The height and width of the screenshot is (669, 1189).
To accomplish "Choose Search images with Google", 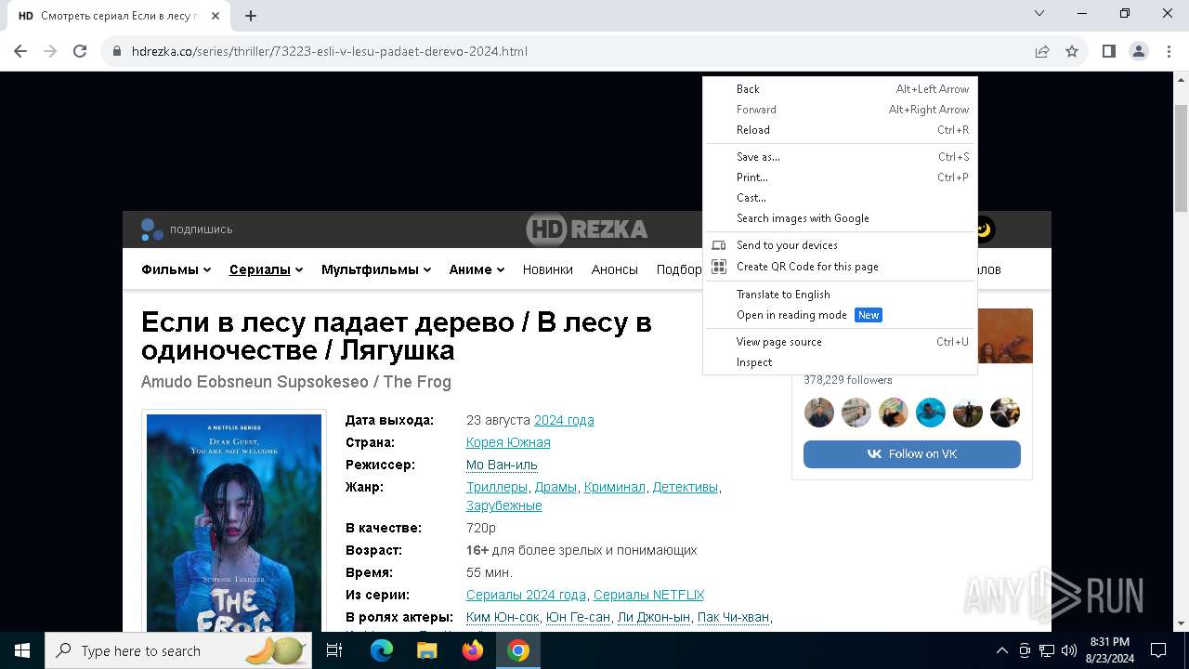I will [x=840, y=218].
